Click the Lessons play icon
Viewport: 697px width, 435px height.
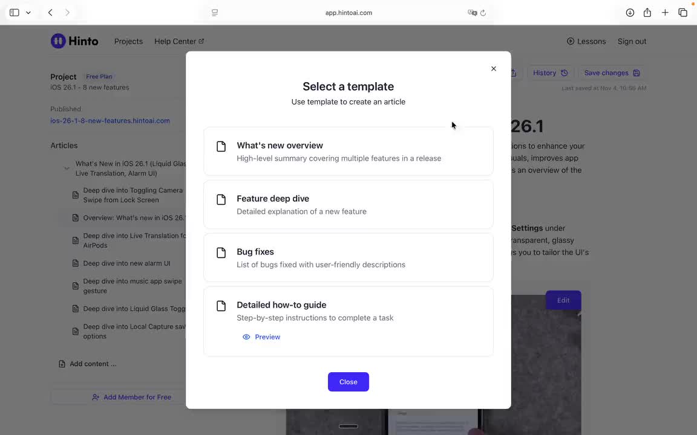coord(571,41)
